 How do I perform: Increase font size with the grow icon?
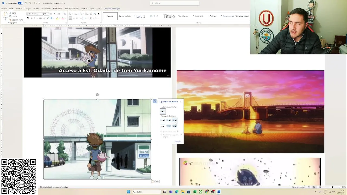pos(51,14)
